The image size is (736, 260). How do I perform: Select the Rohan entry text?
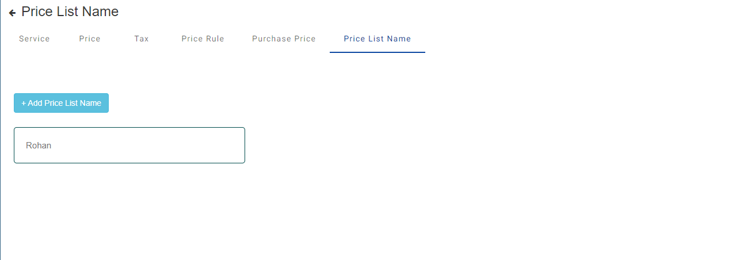coord(39,146)
